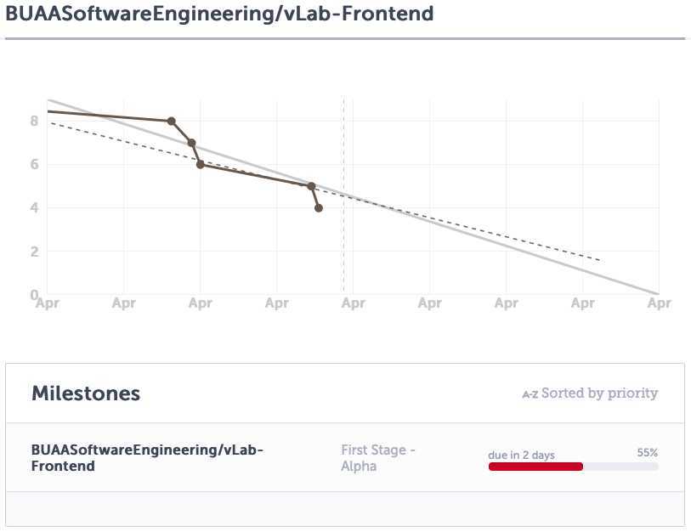Click the due in 2 days label
Image resolution: width=691 pixels, height=532 pixels.
coord(521,455)
